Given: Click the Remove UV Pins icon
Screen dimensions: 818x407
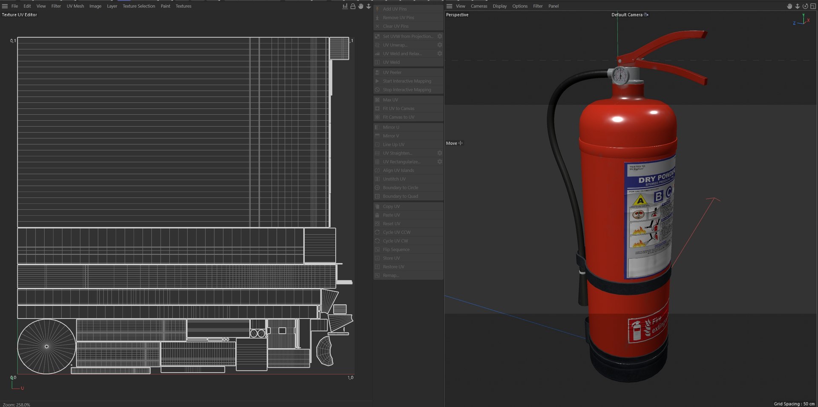Looking at the screenshot, I should [377, 17].
